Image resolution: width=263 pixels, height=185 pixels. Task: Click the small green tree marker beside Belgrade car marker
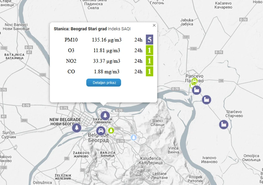(111, 131)
